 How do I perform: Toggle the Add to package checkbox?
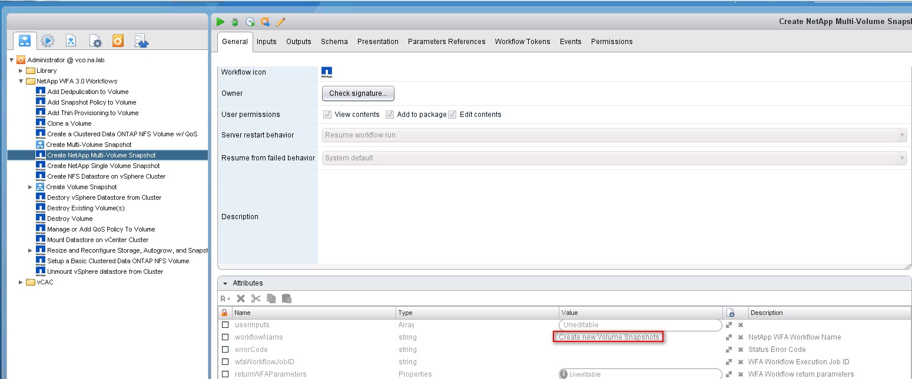pos(390,115)
